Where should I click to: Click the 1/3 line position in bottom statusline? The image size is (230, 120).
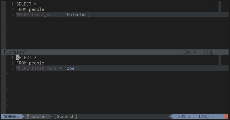pos(202,117)
